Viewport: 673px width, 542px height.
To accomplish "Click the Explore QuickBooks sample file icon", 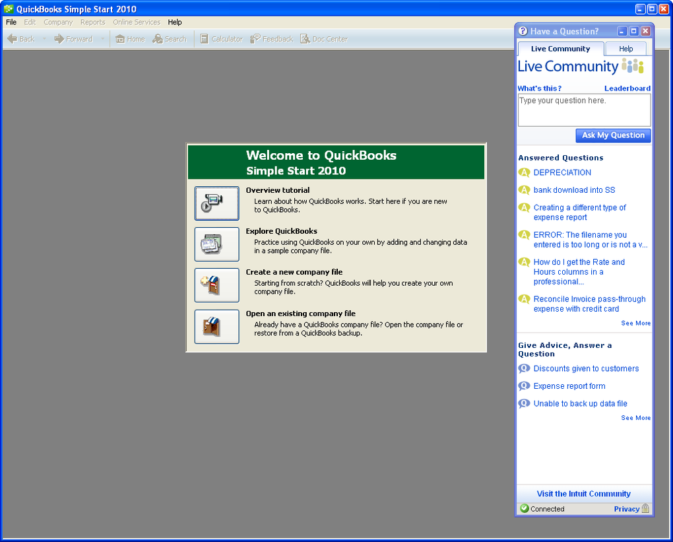I will pyautogui.click(x=217, y=244).
